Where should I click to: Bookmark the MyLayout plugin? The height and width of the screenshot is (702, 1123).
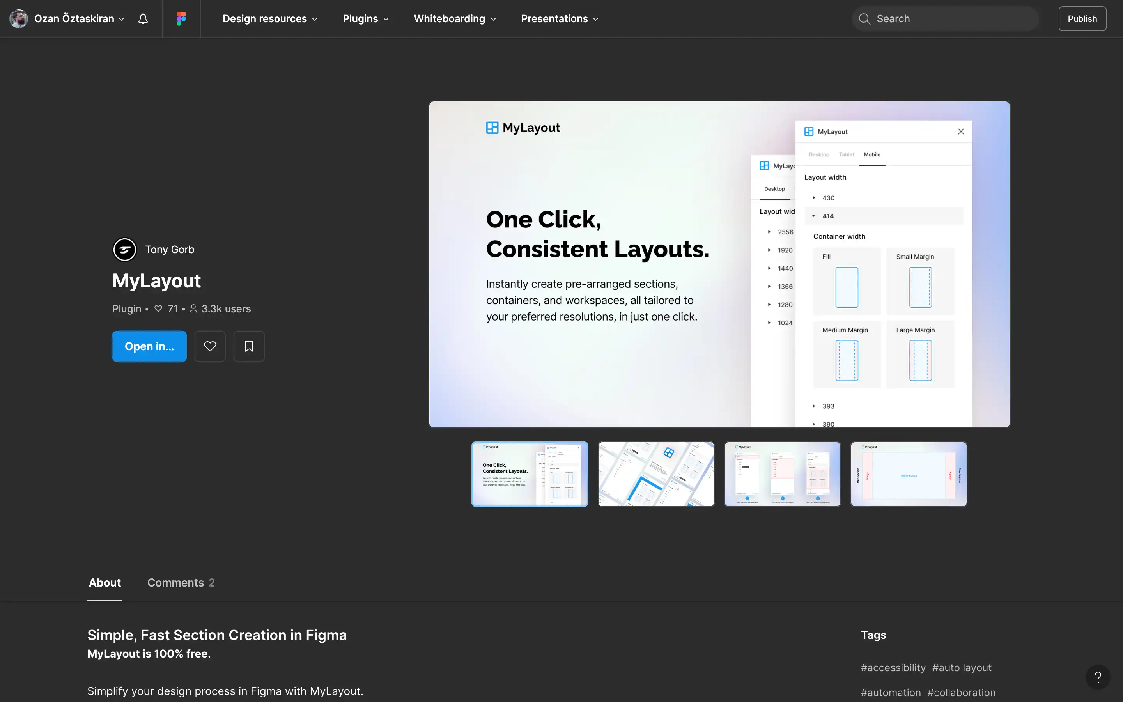(249, 346)
